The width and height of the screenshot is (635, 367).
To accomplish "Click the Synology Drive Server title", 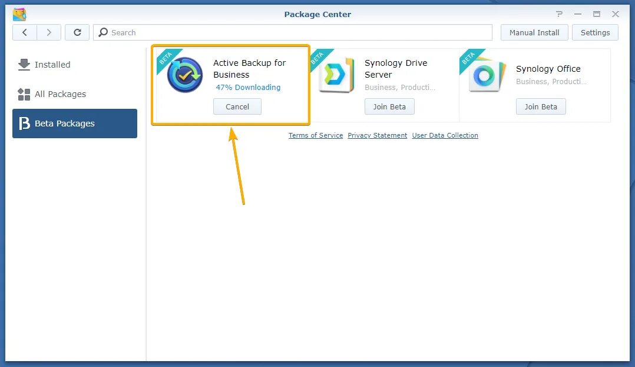I will (396, 69).
